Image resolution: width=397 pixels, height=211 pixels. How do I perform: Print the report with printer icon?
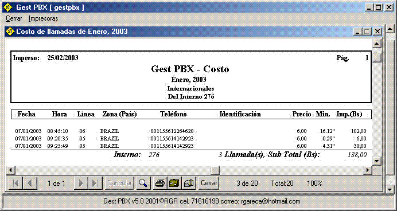160,183
